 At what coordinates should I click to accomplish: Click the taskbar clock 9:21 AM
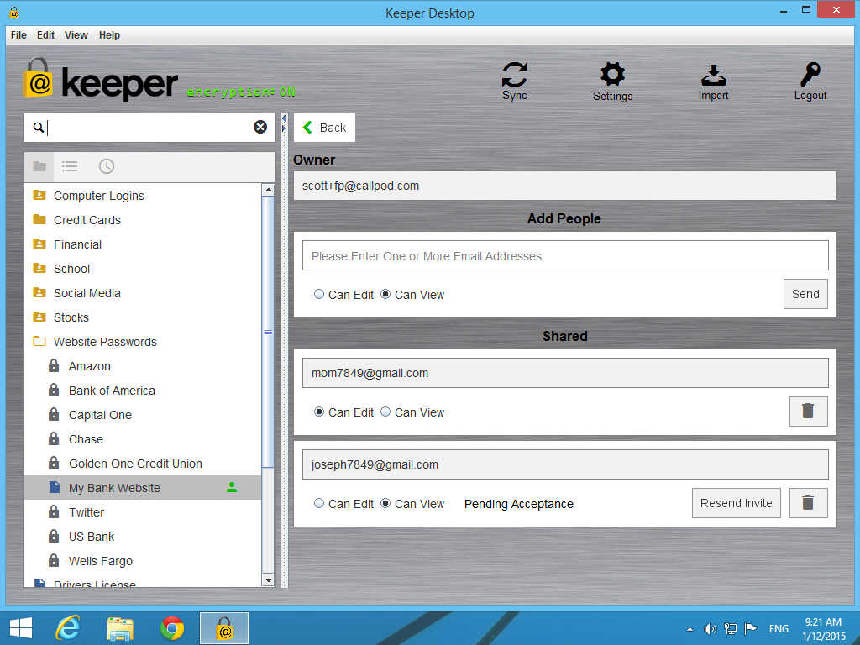(823, 622)
